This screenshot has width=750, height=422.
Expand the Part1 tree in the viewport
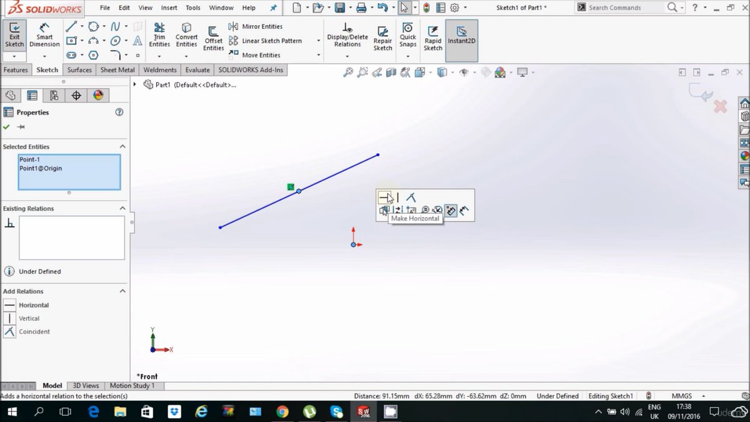coord(135,84)
